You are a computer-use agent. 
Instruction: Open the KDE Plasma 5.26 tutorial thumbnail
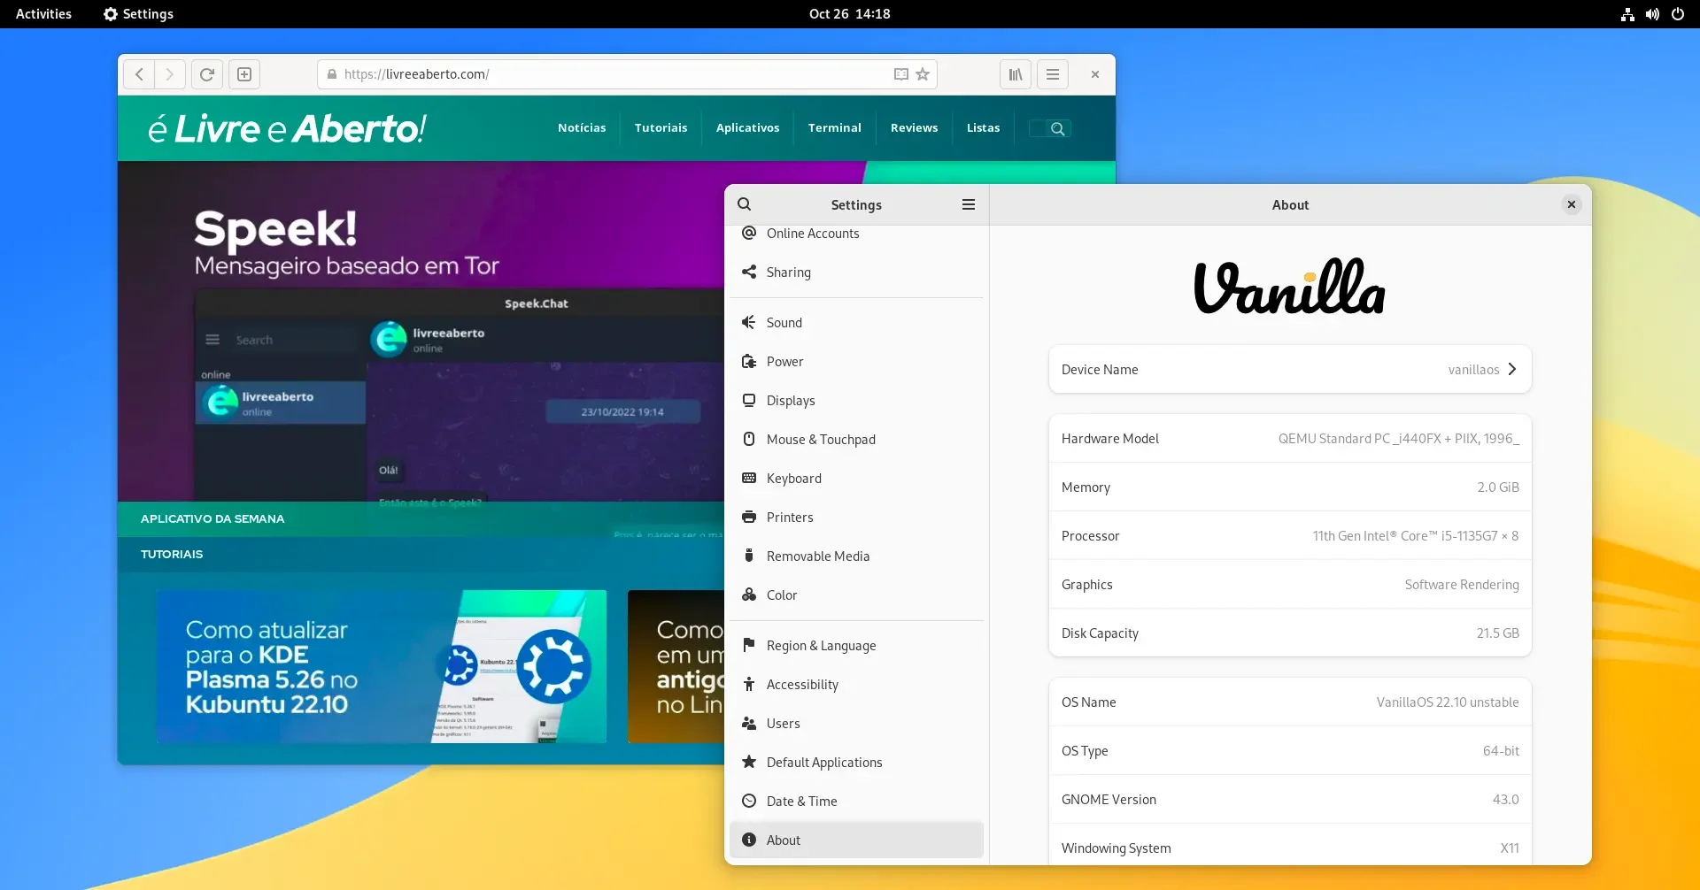382,666
